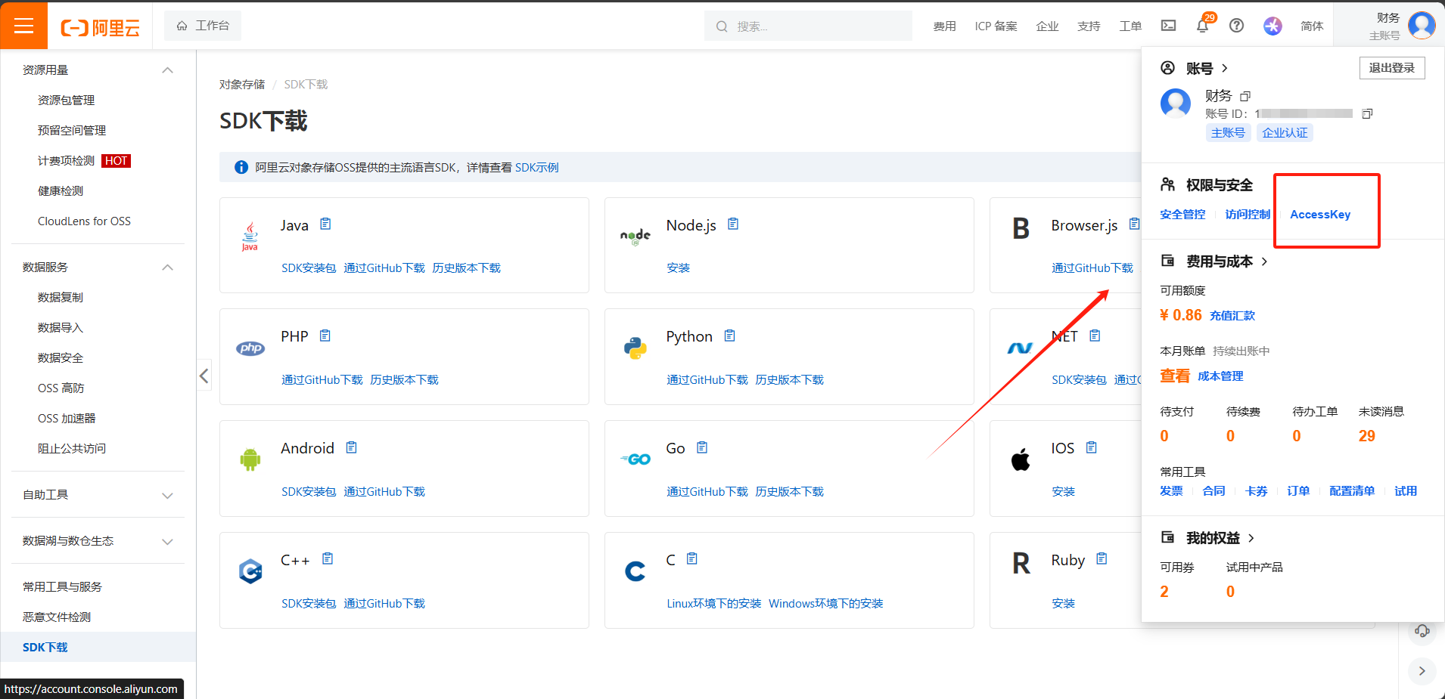Click the Java logo icon

click(x=250, y=237)
